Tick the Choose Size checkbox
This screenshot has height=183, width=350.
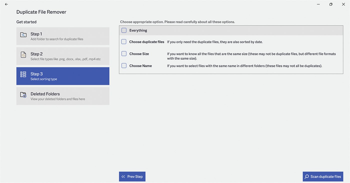124,54
